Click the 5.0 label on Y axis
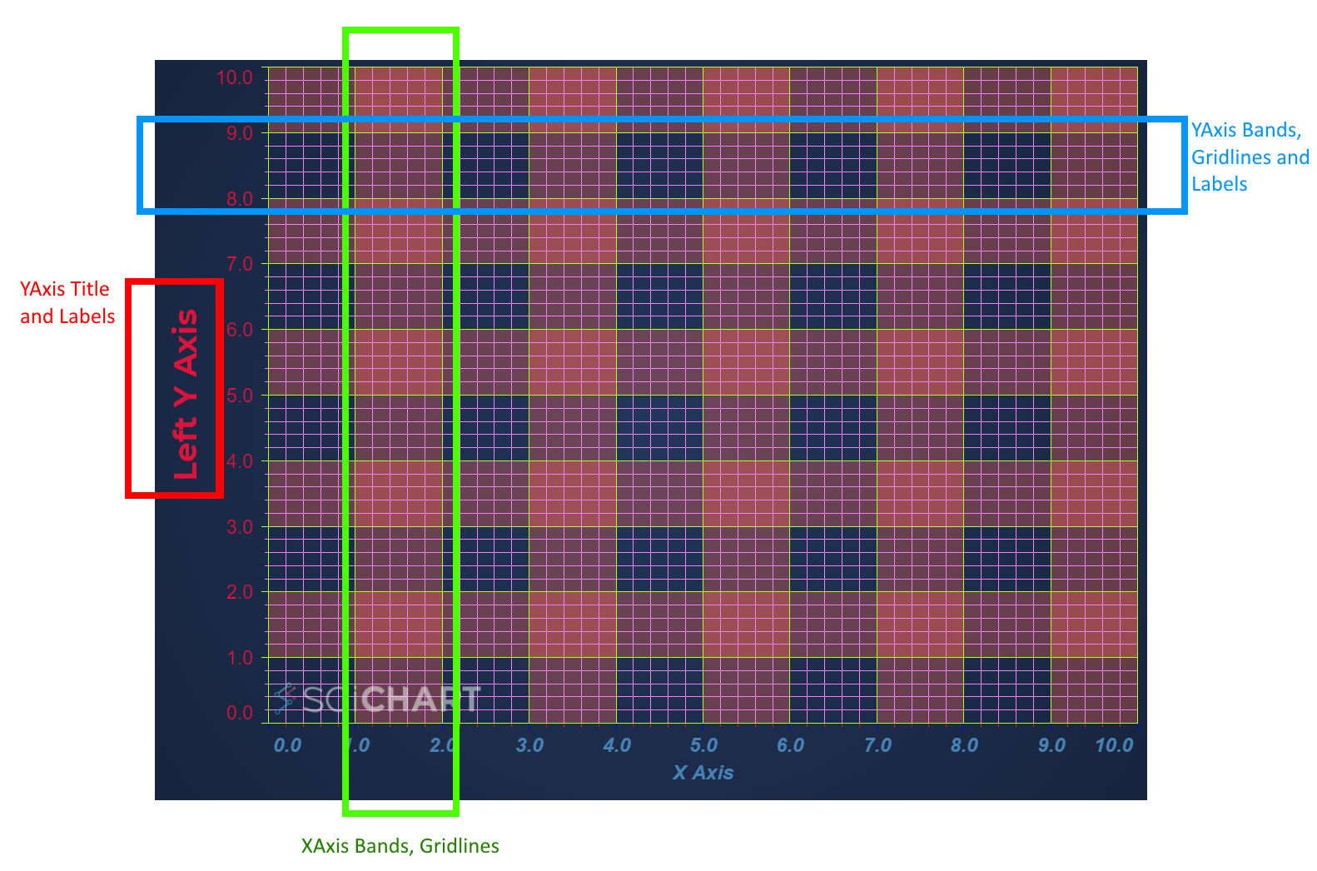 click(239, 396)
